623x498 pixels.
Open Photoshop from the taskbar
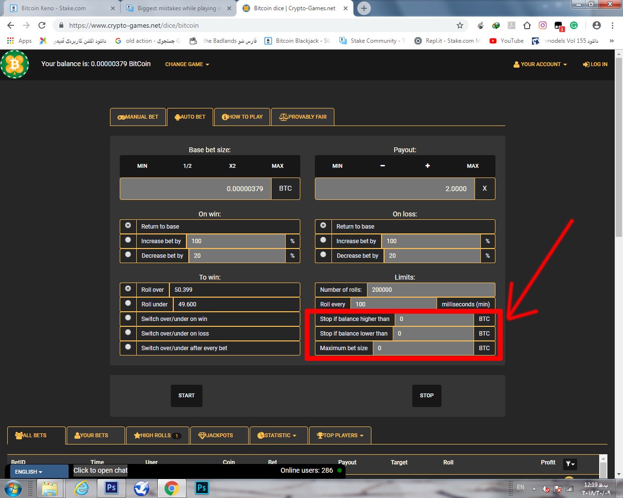pyautogui.click(x=111, y=487)
